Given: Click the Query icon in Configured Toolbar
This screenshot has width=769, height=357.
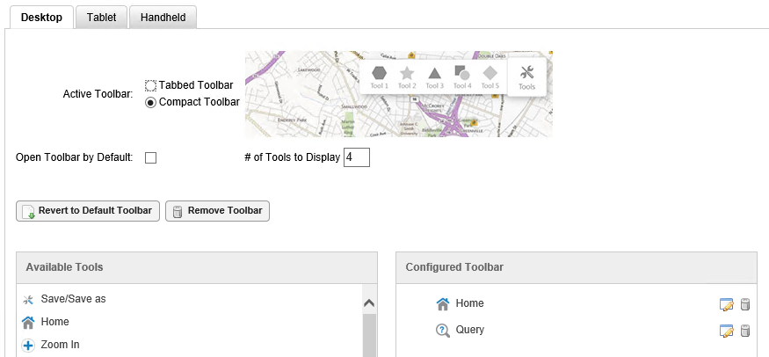Looking at the screenshot, I should pyautogui.click(x=443, y=331).
